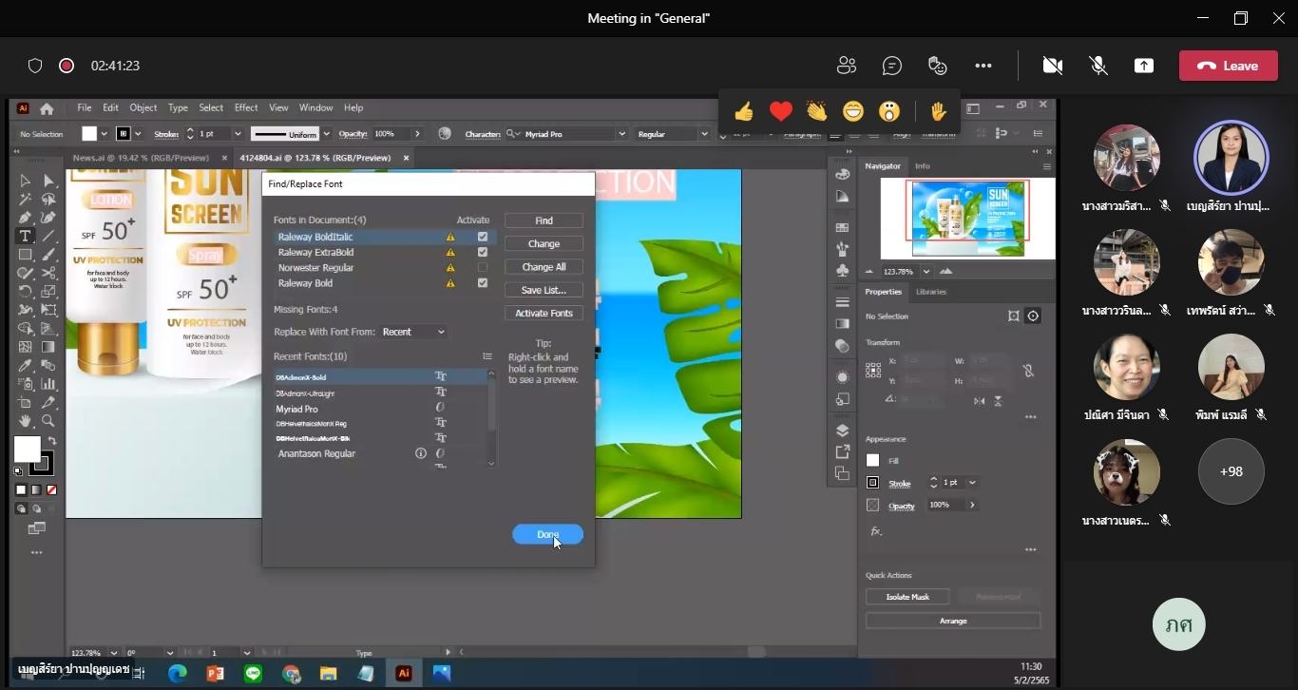Select the Hand tool
The image size is (1298, 690).
[x=26, y=421]
